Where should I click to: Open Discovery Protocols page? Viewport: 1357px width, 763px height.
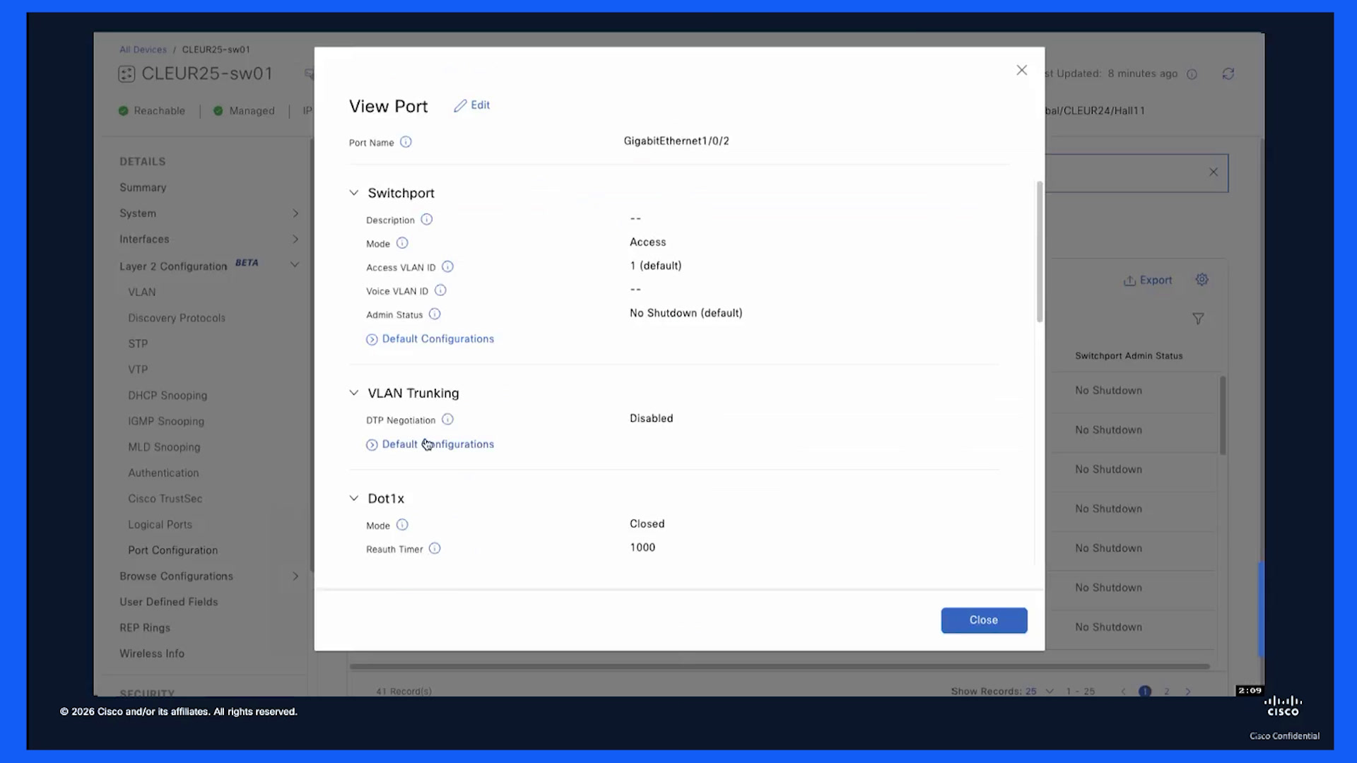pyautogui.click(x=177, y=318)
